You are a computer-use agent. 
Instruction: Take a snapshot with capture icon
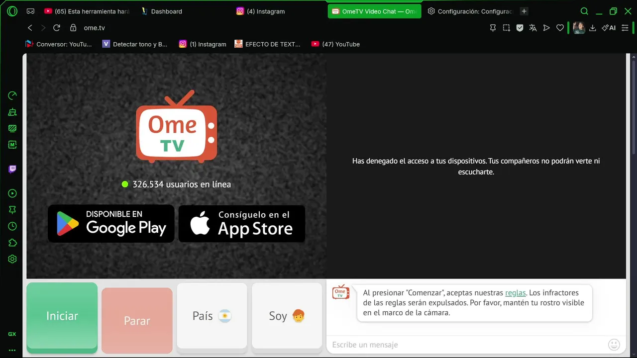point(506,28)
